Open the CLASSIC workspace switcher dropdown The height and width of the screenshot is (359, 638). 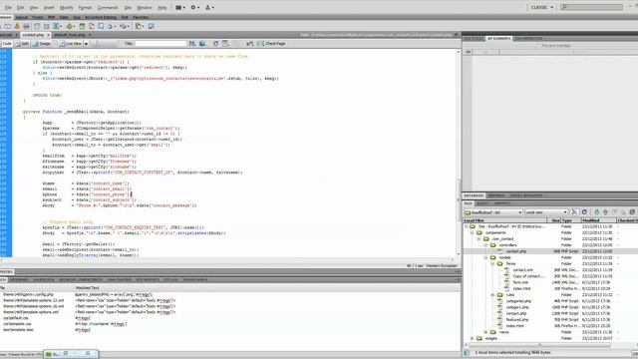point(542,7)
